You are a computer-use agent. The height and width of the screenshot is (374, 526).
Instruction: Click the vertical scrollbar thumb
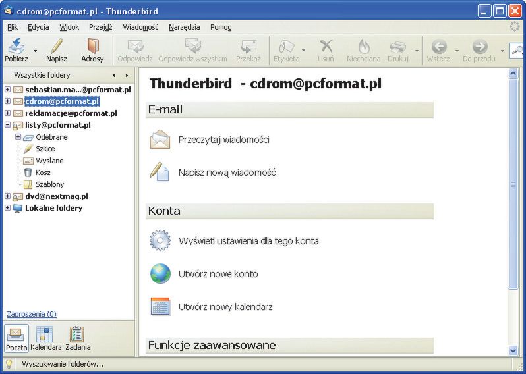click(513, 184)
